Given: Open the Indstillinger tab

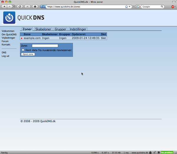Looking at the screenshot, I should coord(78,29).
